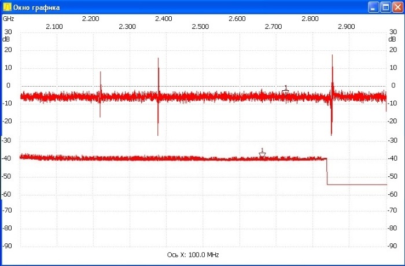
Task: Select marker 1 on the upper trace
Action: click(x=285, y=90)
